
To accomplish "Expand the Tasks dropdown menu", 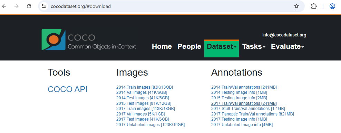I will (x=254, y=46).
